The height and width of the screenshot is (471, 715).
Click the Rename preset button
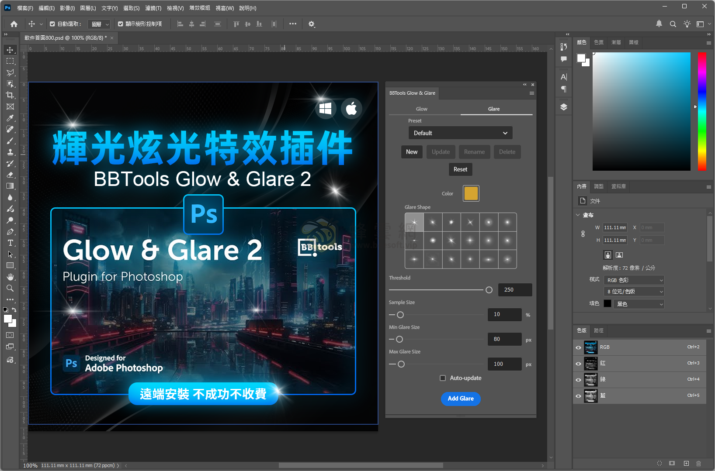(474, 152)
